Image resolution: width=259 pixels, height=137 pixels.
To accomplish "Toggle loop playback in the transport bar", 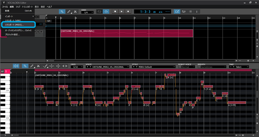I will pyautogui.click(x=99, y=12).
